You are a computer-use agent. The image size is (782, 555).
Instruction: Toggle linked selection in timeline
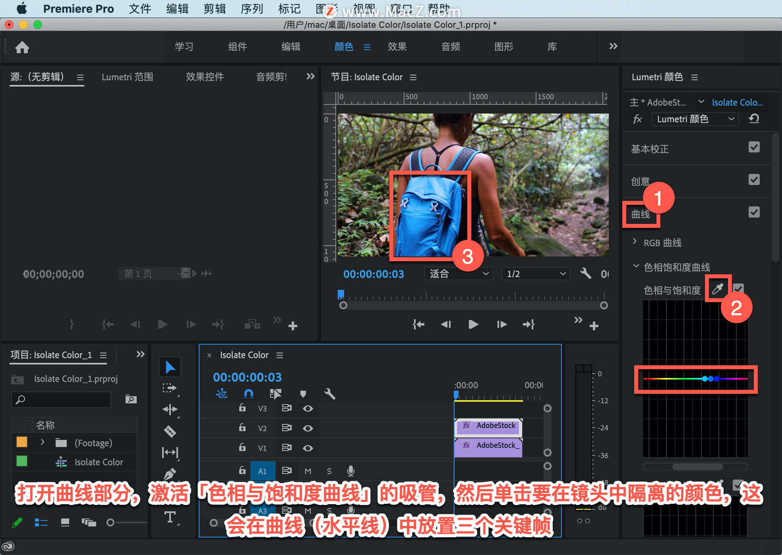[x=275, y=393]
